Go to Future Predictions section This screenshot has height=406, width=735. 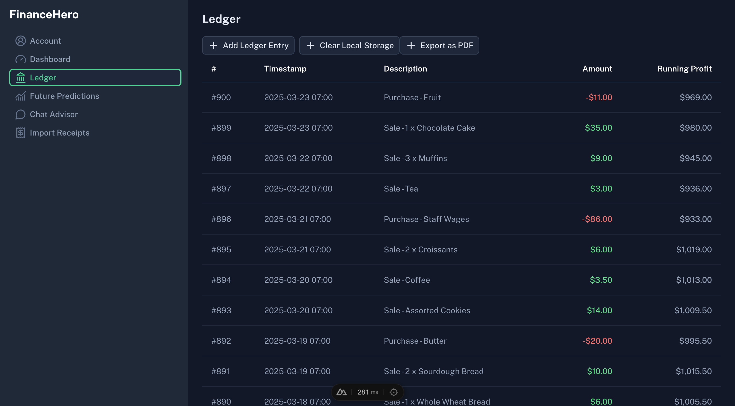64,96
